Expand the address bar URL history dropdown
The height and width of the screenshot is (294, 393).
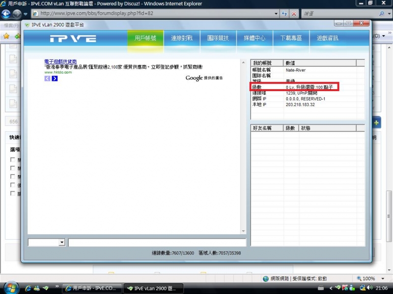tap(276, 14)
